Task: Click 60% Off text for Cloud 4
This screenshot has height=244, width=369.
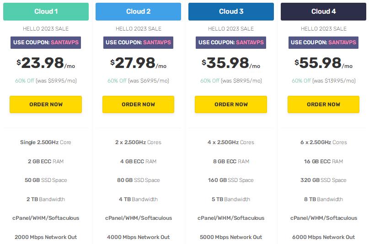Action: [x=301, y=81]
